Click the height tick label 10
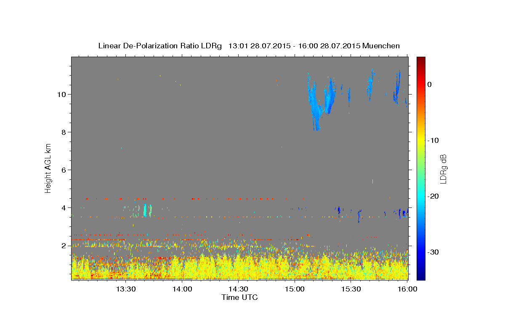This screenshot has width=505, height=336. click(62, 94)
